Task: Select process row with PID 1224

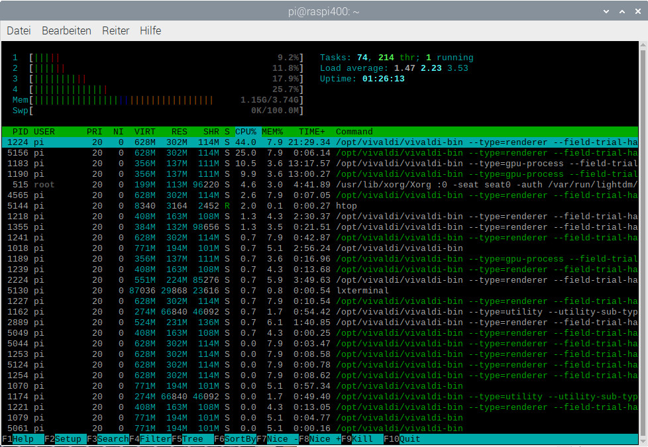Action: click(x=320, y=142)
